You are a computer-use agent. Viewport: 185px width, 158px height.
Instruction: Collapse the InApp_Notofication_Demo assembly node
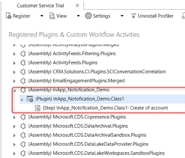(14, 90)
